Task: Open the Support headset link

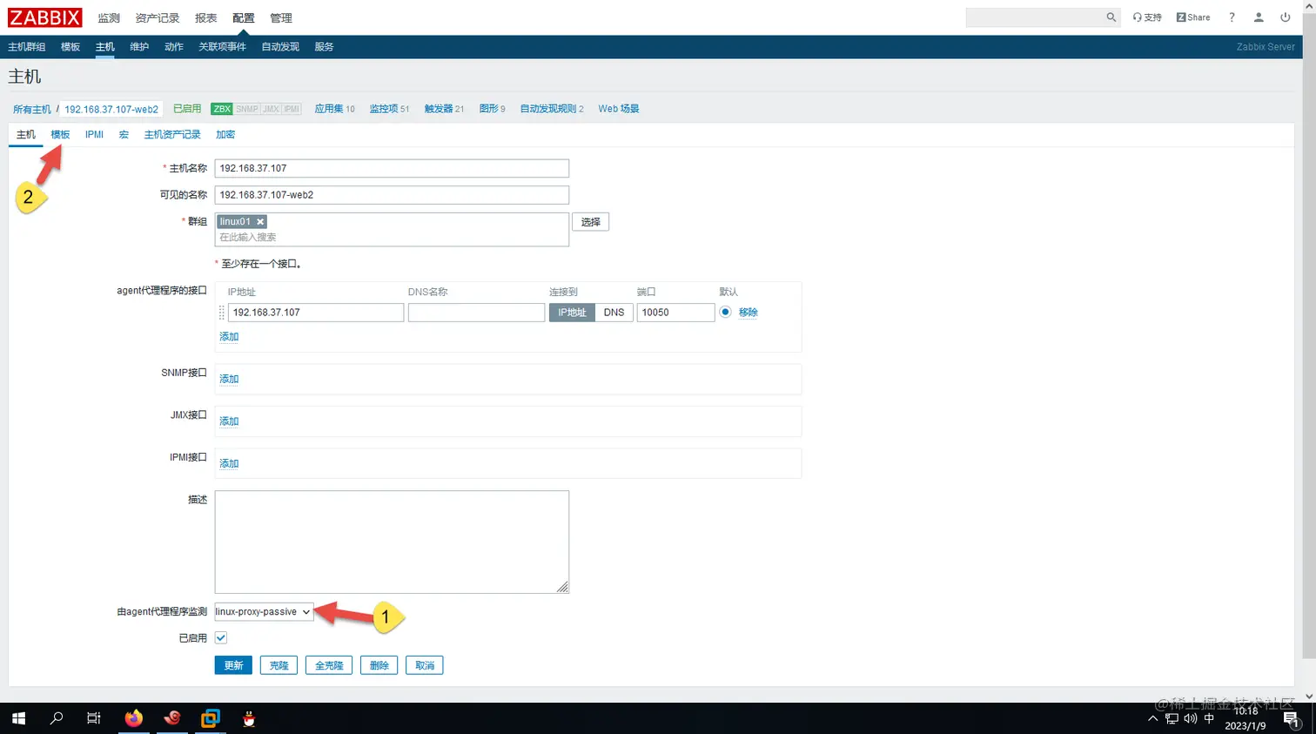Action: click(x=1147, y=17)
